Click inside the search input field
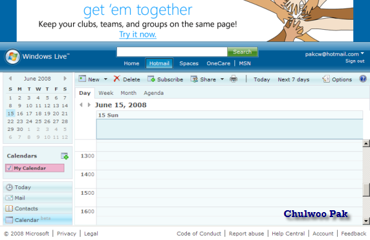370x240 pixels. 172,52
